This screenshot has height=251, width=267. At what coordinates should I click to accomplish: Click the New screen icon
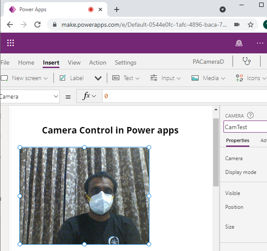(x=4, y=78)
